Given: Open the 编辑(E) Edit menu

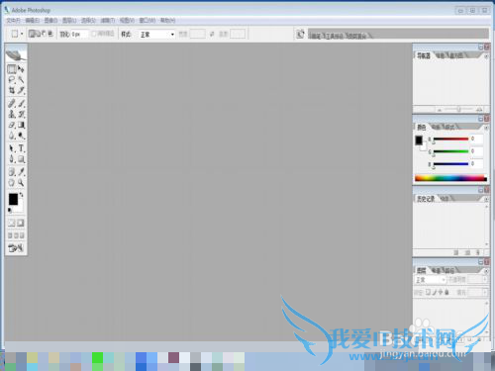Looking at the screenshot, I should point(33,21).
